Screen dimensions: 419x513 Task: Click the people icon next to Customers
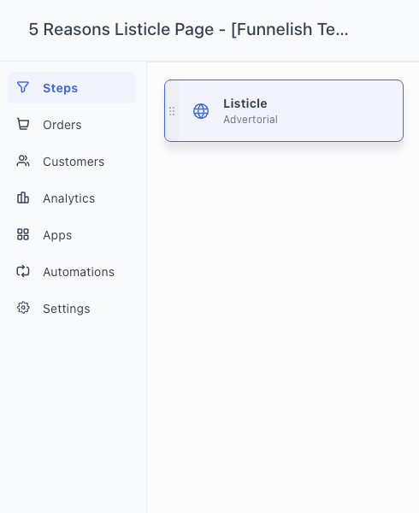pyautogui.click(x=23, y=161)
